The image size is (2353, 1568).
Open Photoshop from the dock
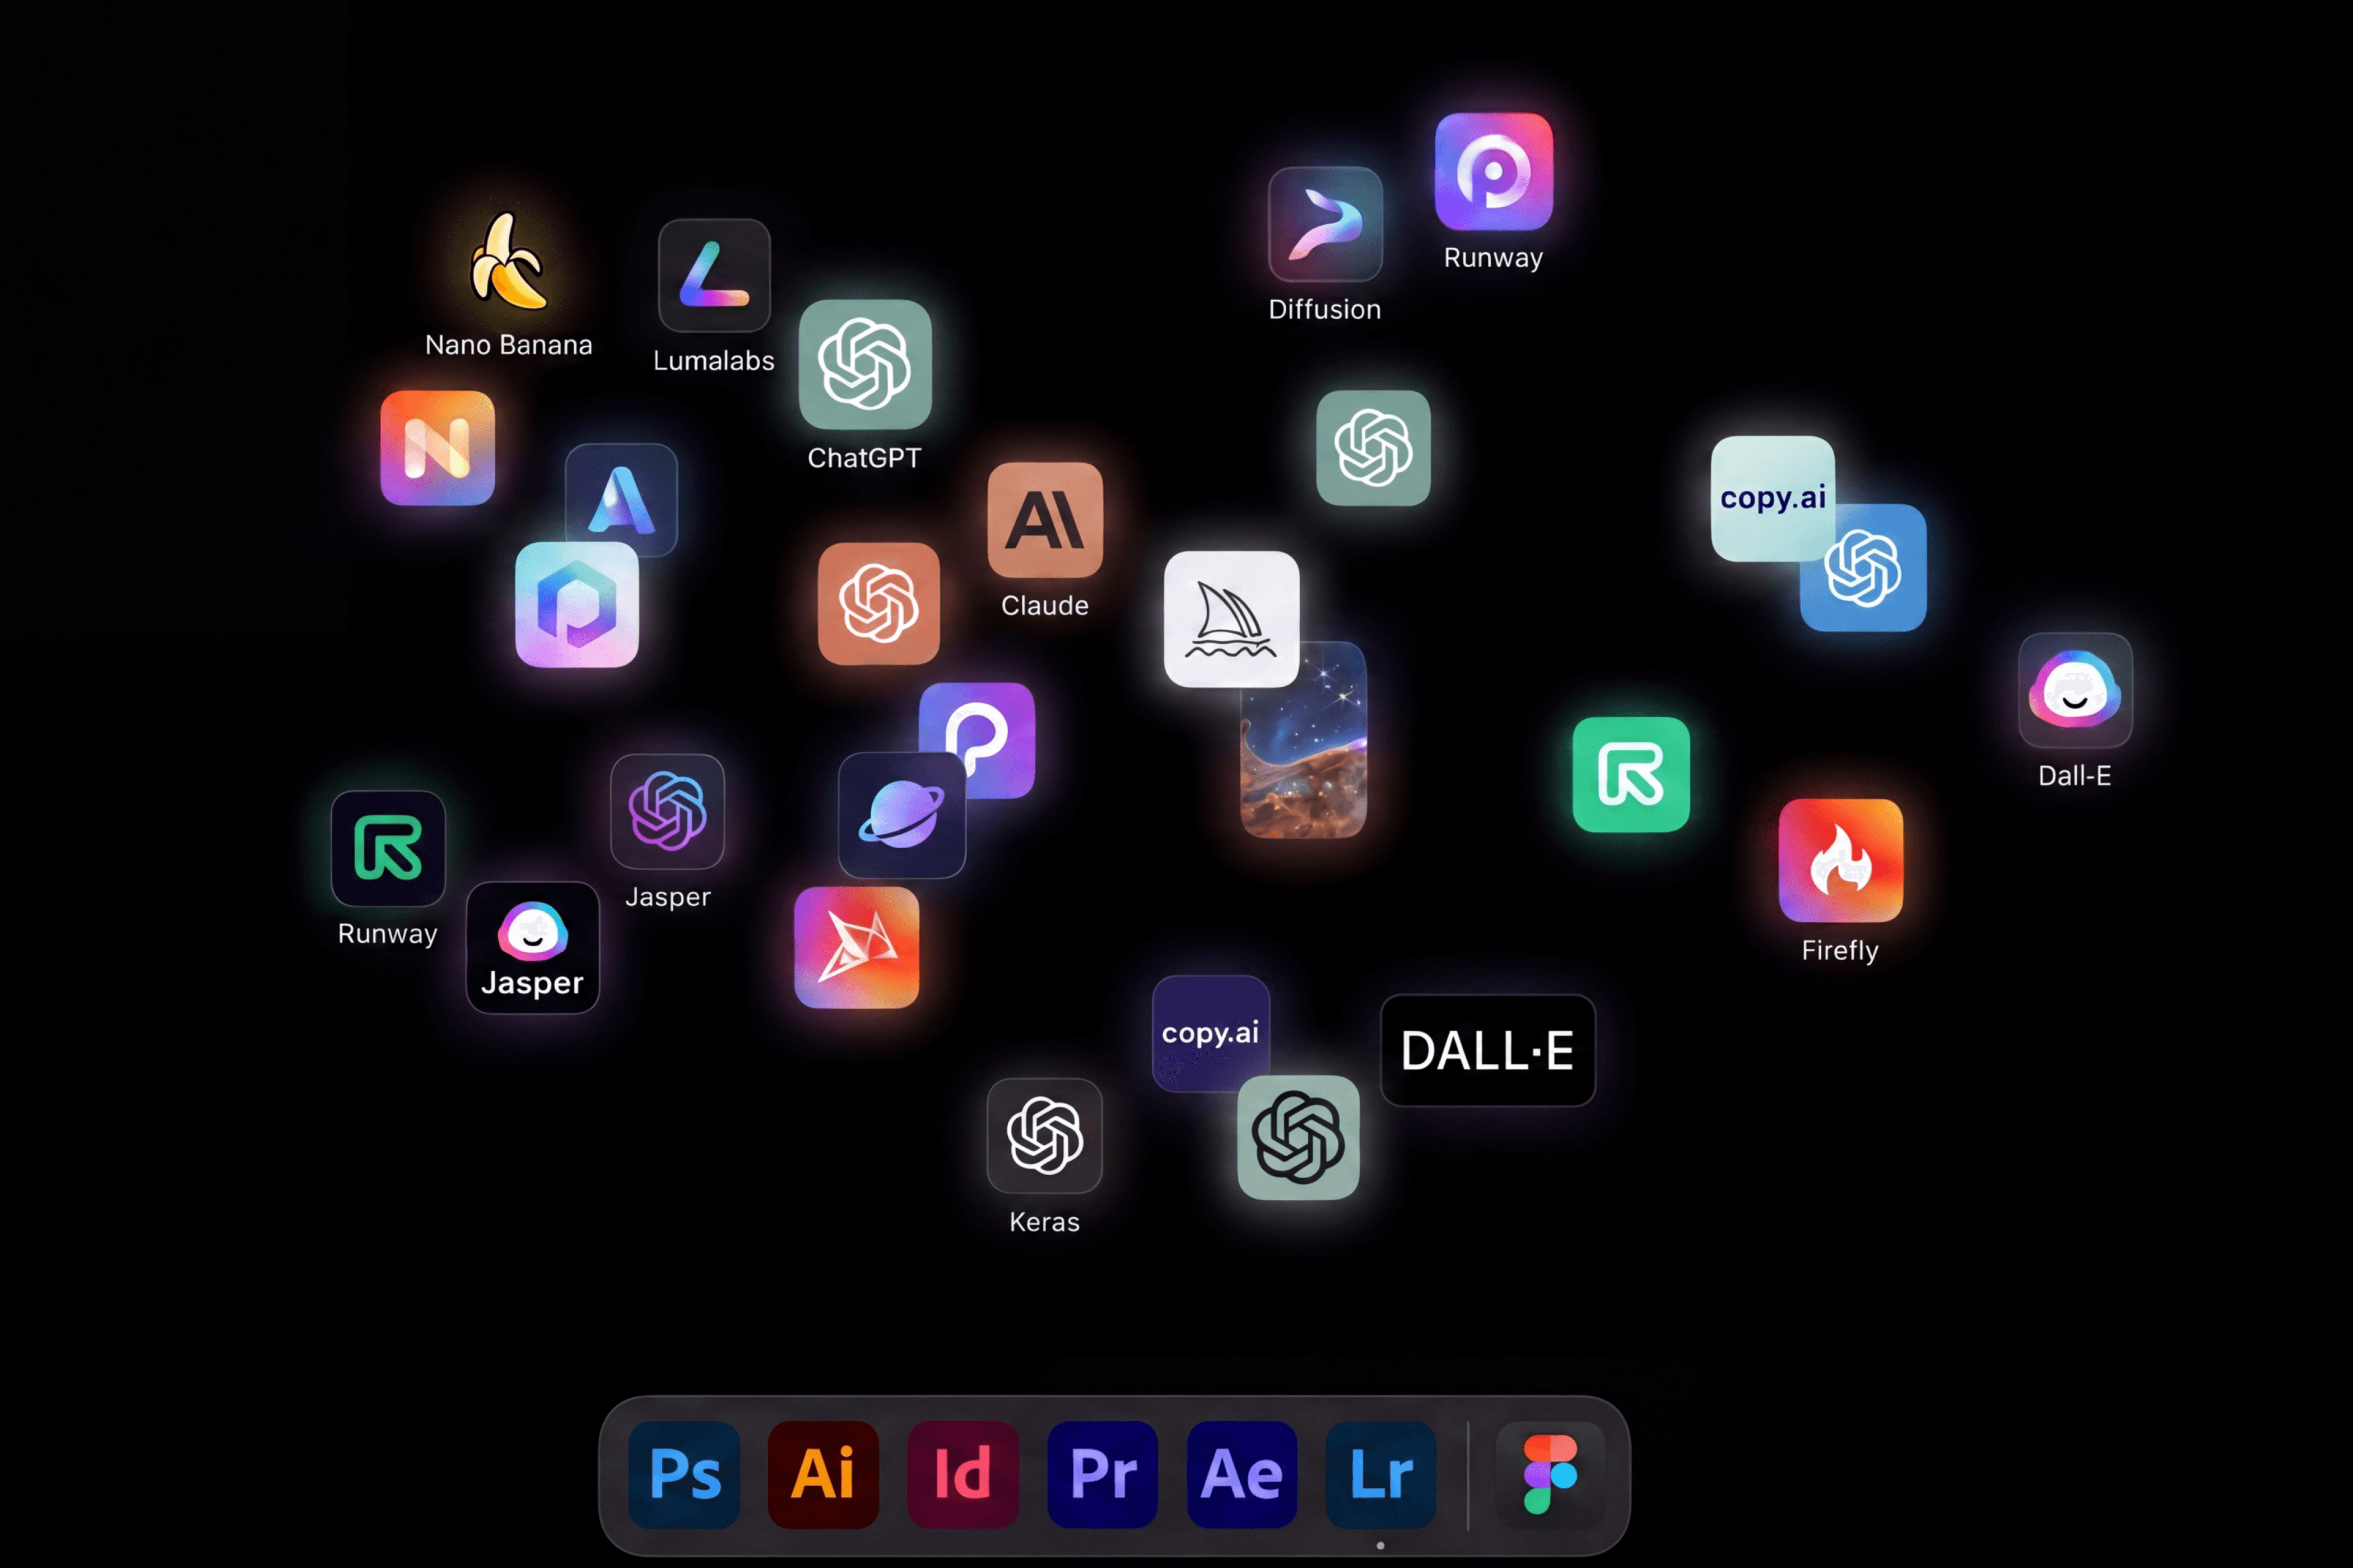(684, 1474)
